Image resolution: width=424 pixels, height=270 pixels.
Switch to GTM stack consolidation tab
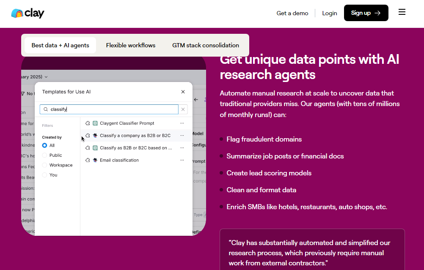point(206,45)
